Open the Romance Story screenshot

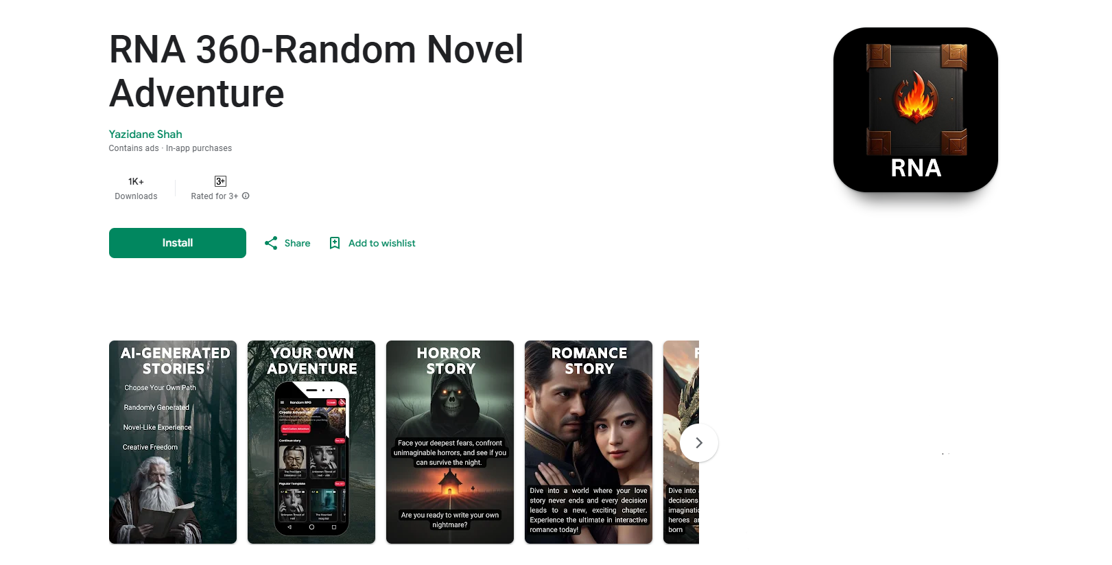[589, 442]
